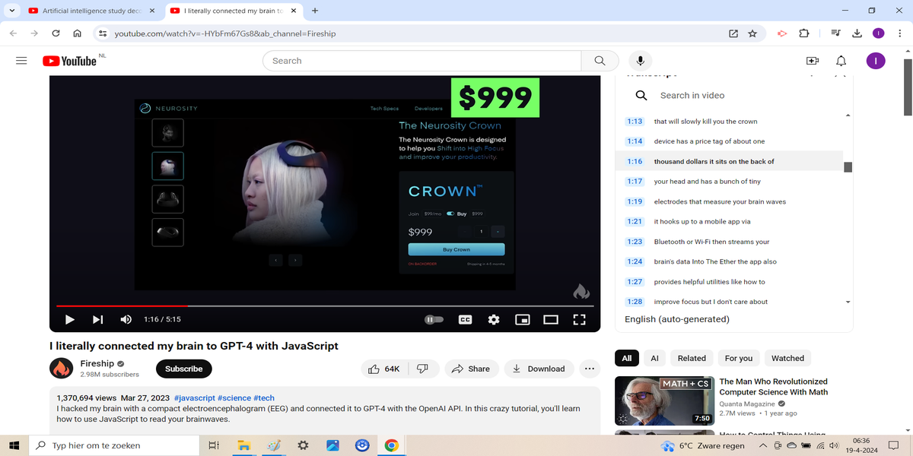Open File Explorer from taskbar
Viewport: 913px width, 456px height.
click(243, 445)
